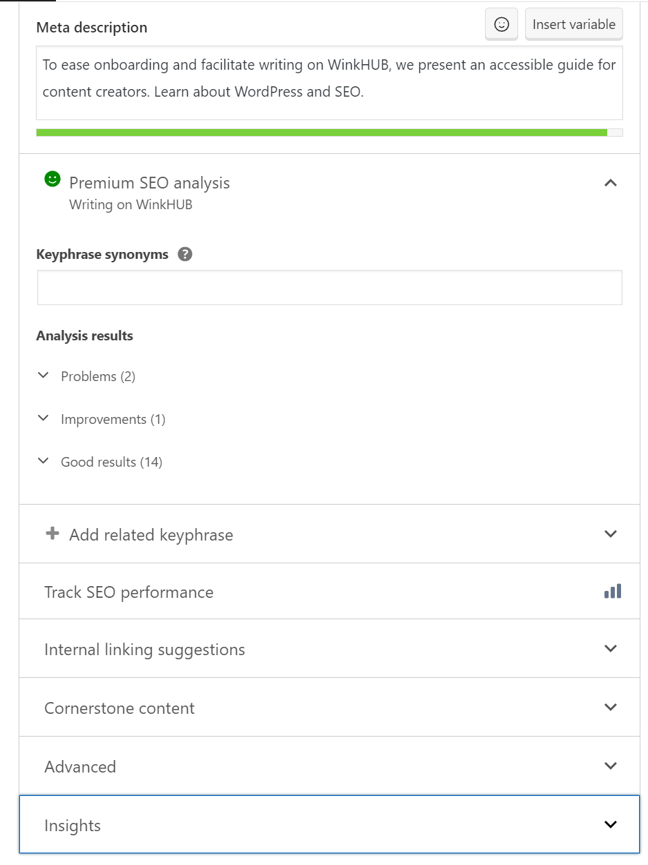Focus the Keyphrase synonyms input field
648x865 pixels.
330,287
